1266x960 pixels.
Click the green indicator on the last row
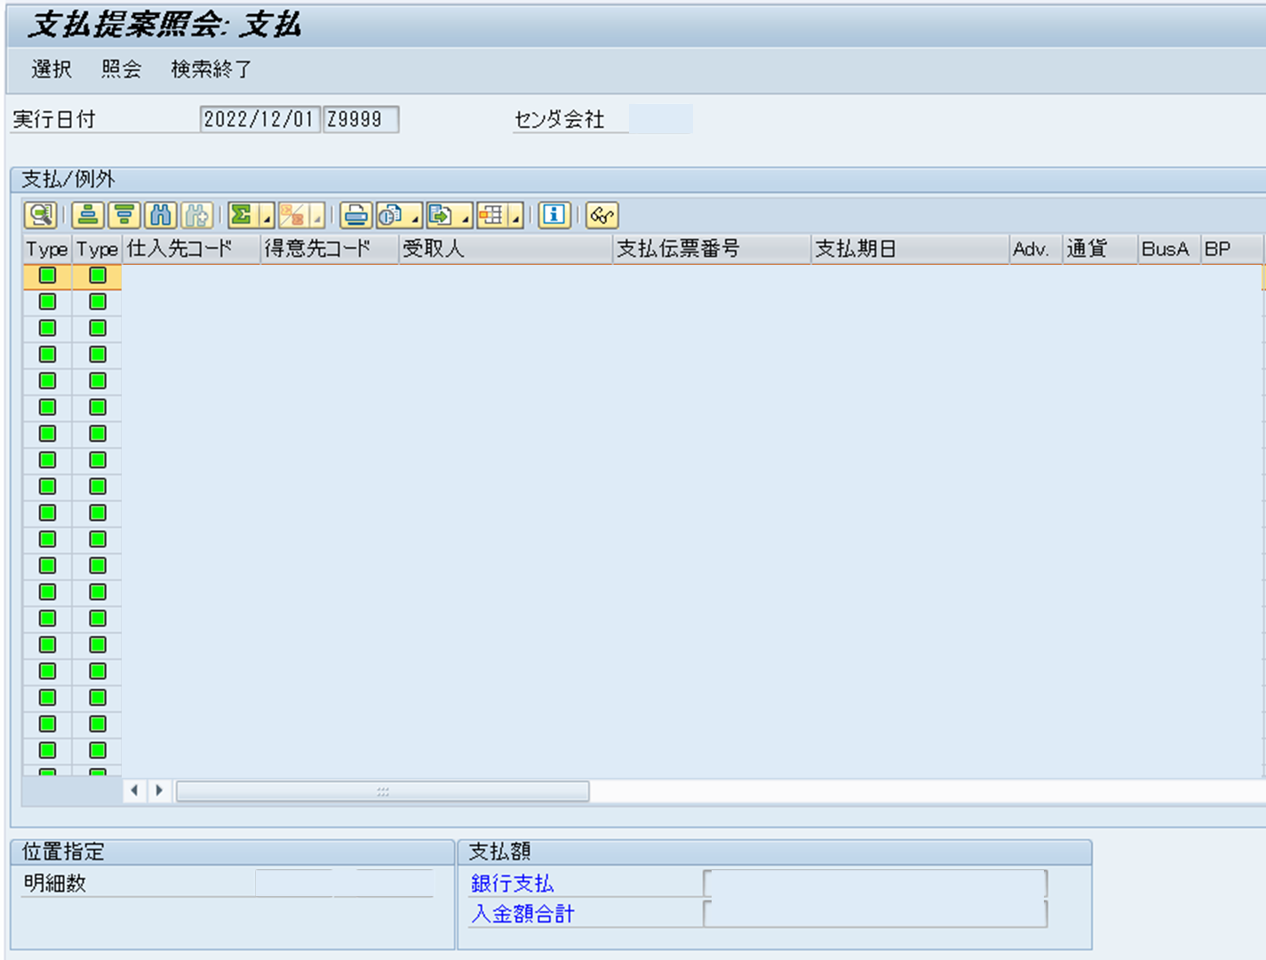click(46, 771)
